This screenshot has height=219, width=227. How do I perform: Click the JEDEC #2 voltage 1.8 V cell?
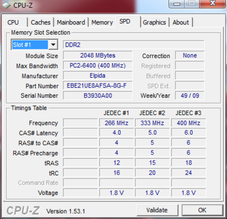point(152,193)
